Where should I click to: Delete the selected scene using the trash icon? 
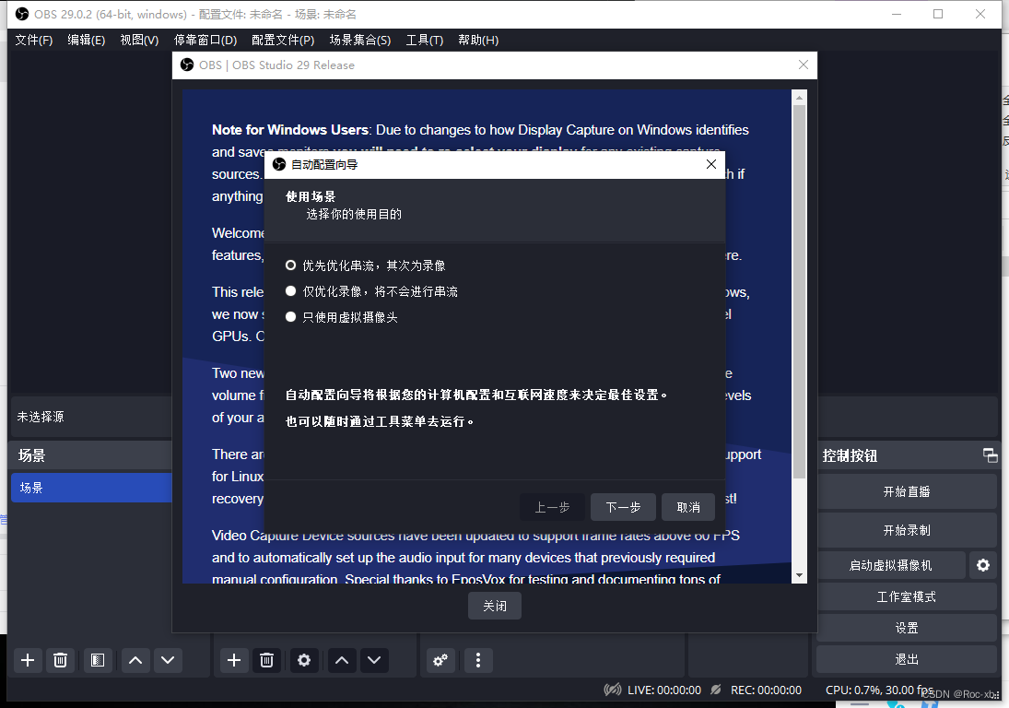click(60, 660)
